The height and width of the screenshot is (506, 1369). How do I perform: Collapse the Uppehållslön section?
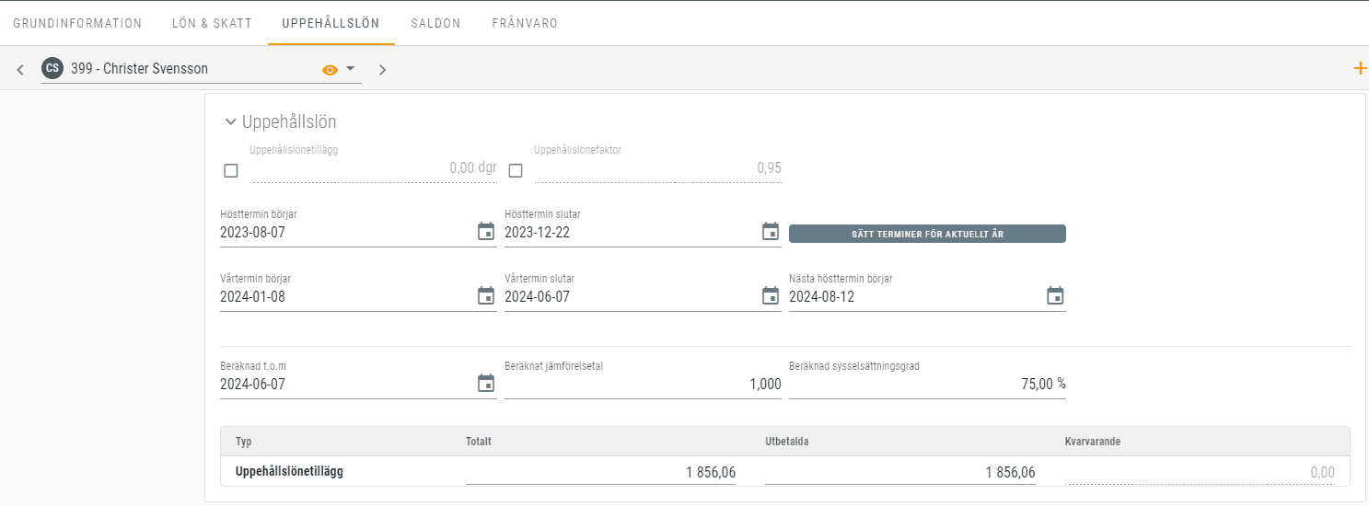(231, 121)
